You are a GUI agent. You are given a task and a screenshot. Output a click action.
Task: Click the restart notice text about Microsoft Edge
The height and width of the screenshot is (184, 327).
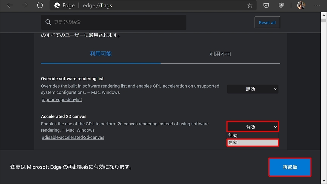click(x=71, y=167)
